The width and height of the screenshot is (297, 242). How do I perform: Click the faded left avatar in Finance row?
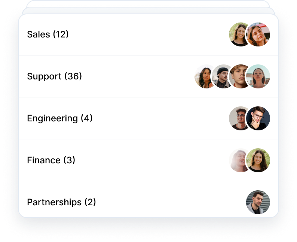pos(238,160)
